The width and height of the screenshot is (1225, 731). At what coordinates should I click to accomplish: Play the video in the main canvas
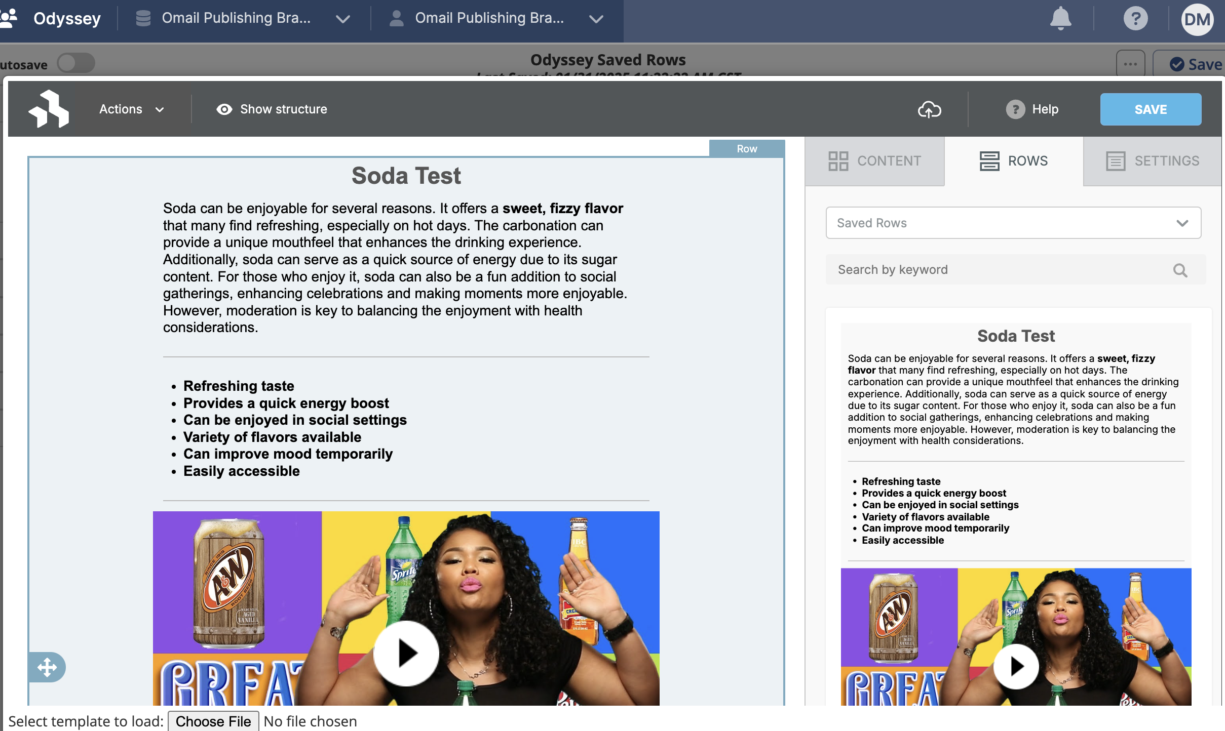[x=406, y=653]
